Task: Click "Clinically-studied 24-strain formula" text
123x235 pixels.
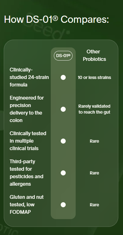Action: (x=29, y=77)
